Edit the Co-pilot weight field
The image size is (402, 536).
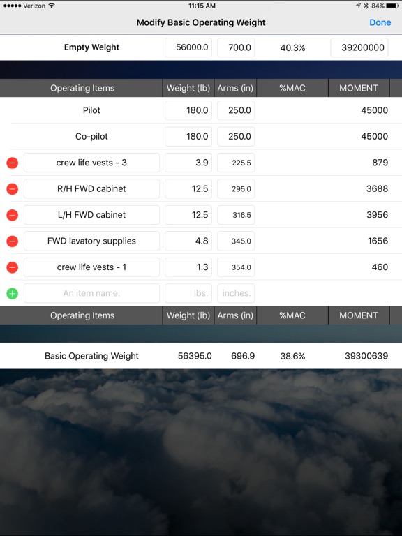(188, 136)
